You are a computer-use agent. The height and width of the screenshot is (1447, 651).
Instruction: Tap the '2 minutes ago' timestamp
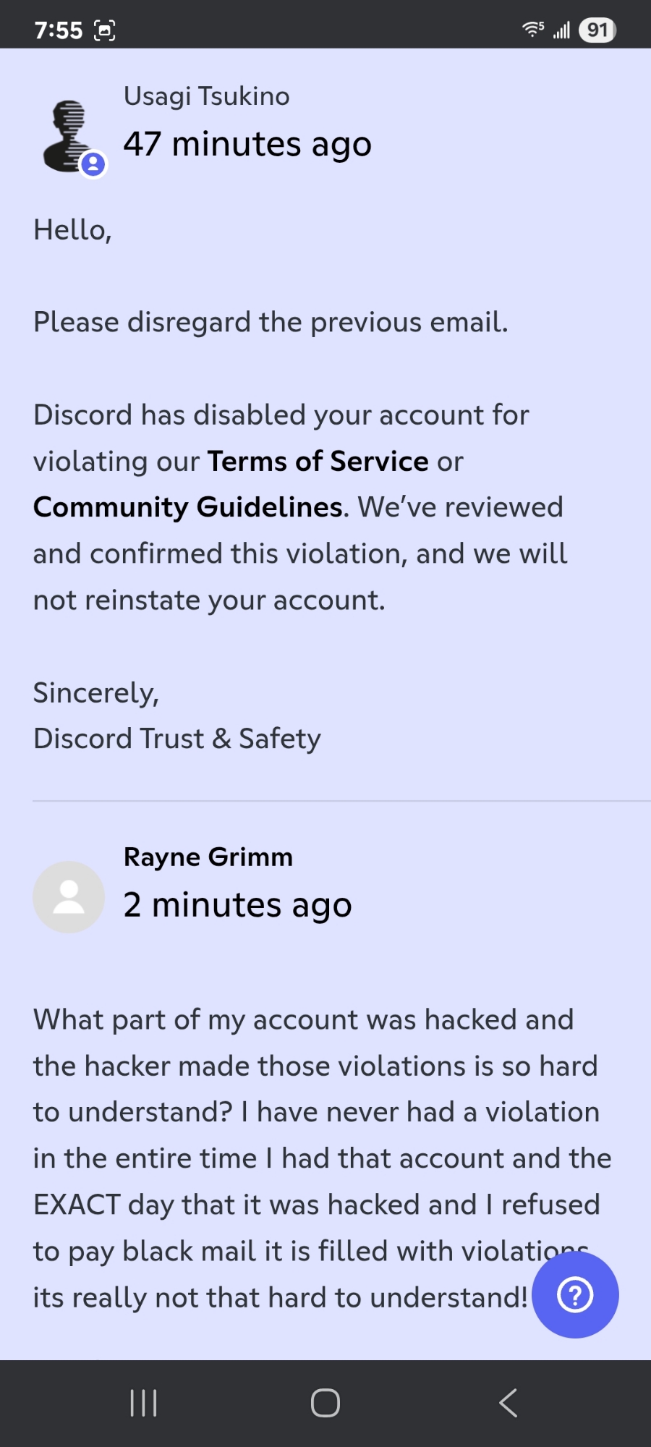(237, 905)
